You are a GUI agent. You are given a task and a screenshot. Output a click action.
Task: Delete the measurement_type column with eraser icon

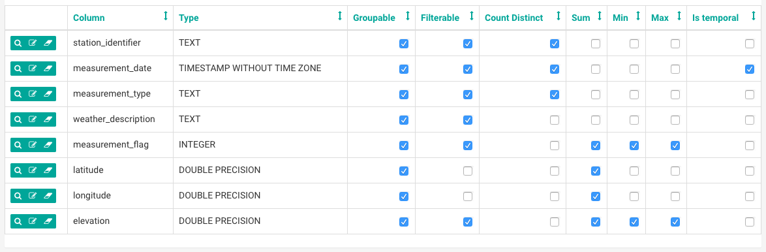48,94
